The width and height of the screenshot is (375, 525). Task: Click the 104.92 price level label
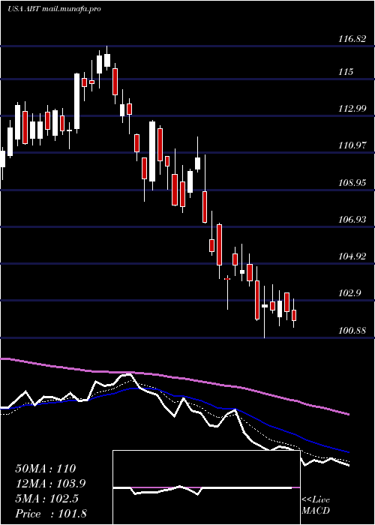[x=352, y=256]
